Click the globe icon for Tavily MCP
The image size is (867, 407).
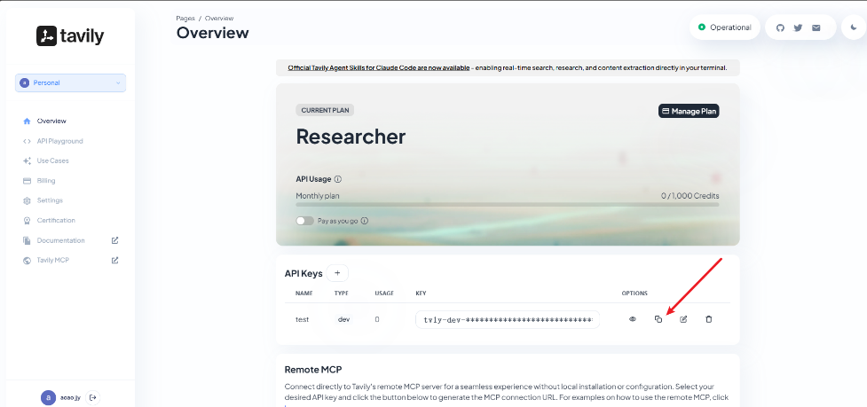pyautogui.click(x=27, y=260)
